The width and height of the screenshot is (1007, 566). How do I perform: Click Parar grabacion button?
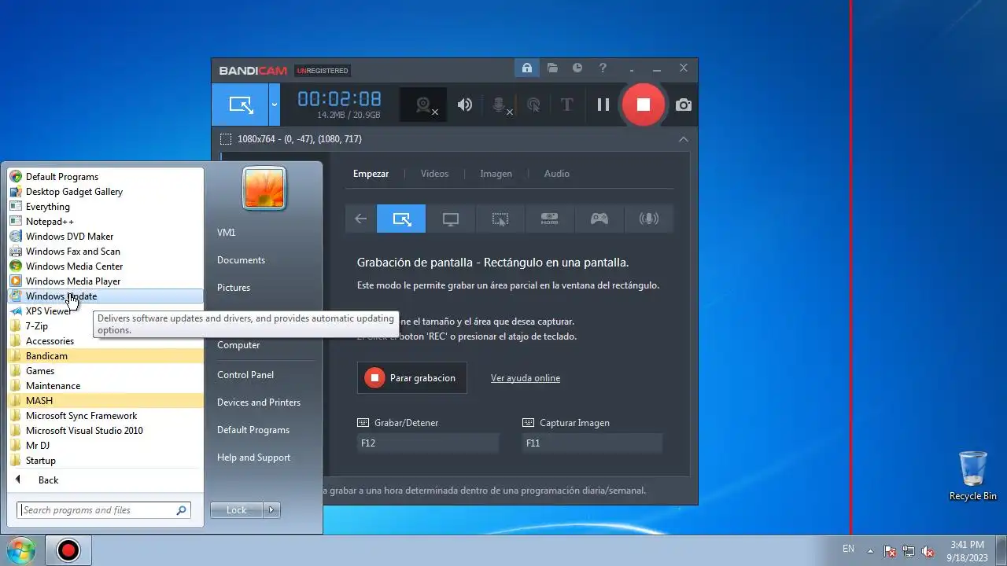point(411,378)
